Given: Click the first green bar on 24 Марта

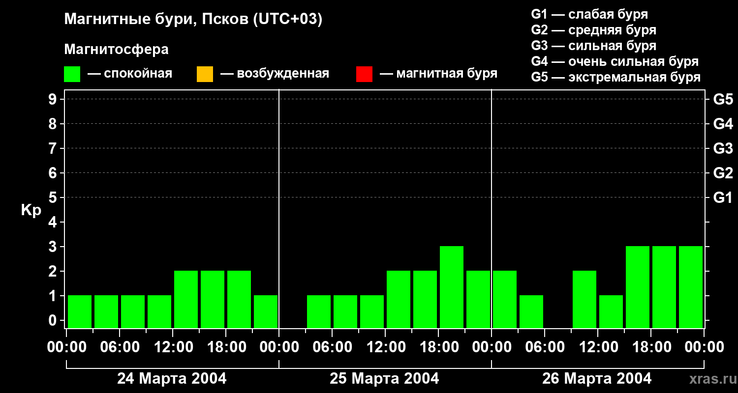Looking at the screenshot, I should pyautogui.click(x=80, y=311).
